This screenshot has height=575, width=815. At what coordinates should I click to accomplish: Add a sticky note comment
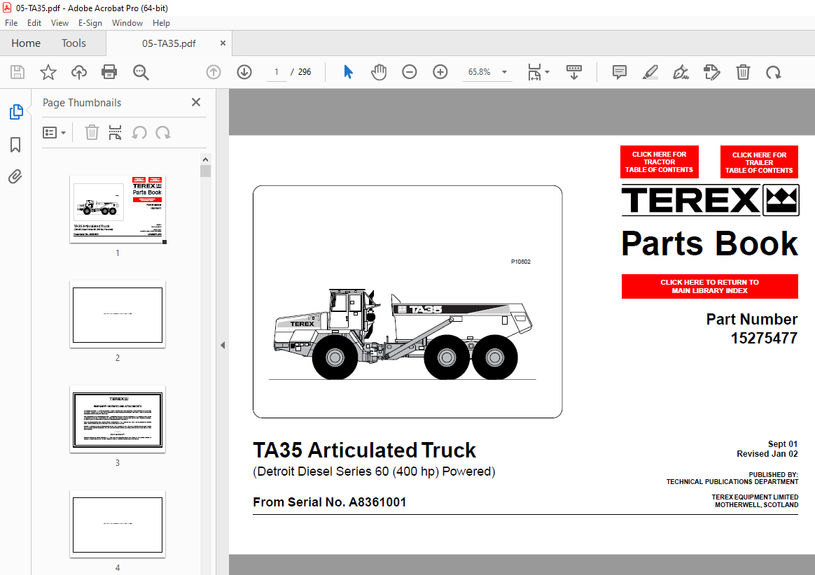tap(620, 72)
